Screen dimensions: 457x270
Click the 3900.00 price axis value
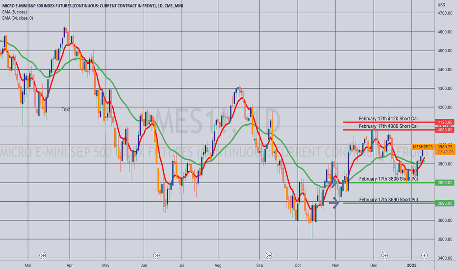click(445, 164)
